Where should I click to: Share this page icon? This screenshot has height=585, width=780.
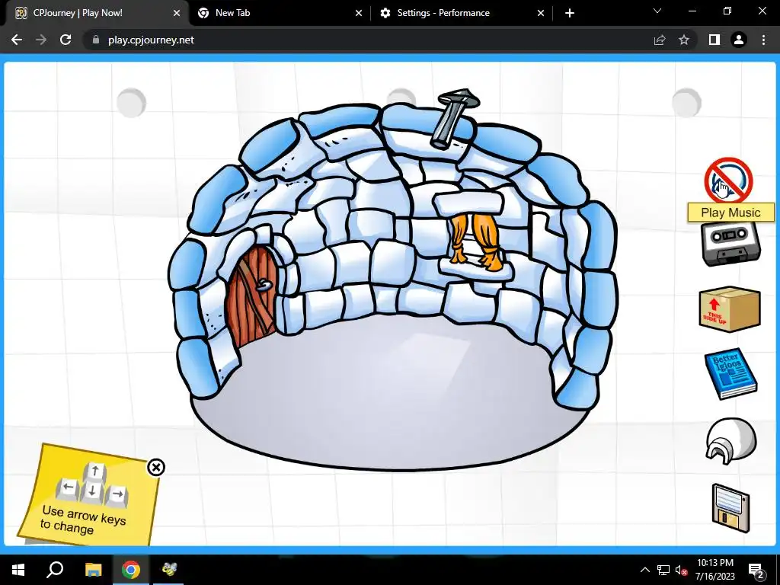point(660,40)
